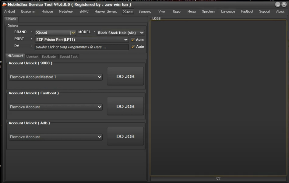The image size is (289, 183).
Task: Select the Unlock tab
Action: click(11, 19)
